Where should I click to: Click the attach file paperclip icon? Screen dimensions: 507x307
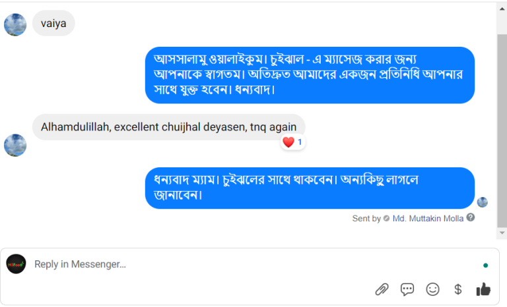pos(382,289)
